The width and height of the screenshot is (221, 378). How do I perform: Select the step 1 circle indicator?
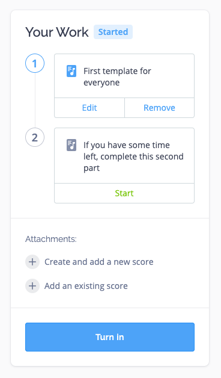coord(35,63)
